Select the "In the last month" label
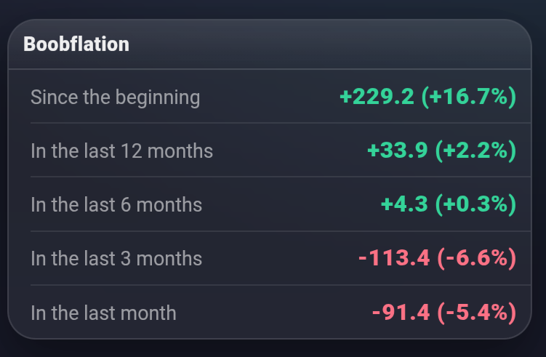This screenshot has height=357, width=546. (x=103, y=313)
